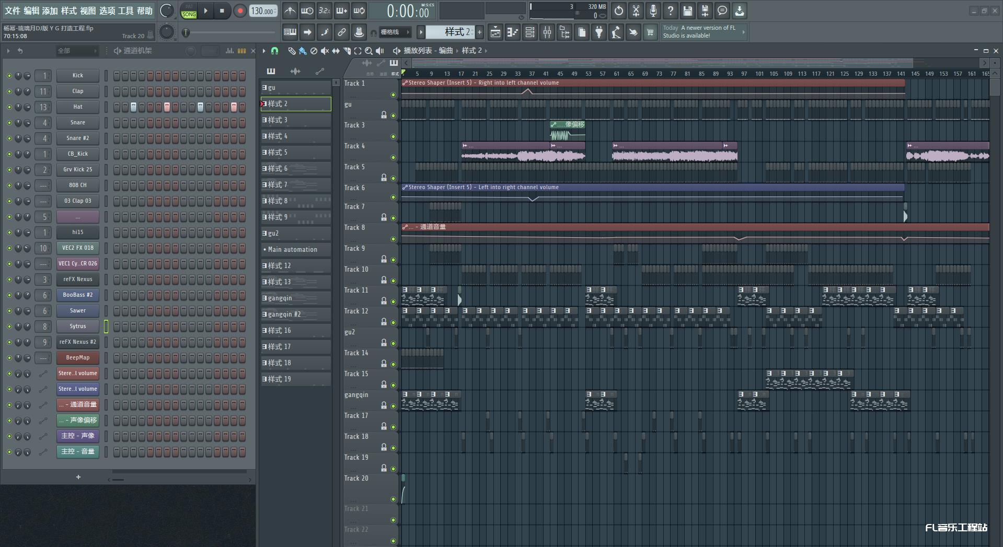Open the playlist options arrow menu
The image size is (1003, 547).
tap(264, 51)
